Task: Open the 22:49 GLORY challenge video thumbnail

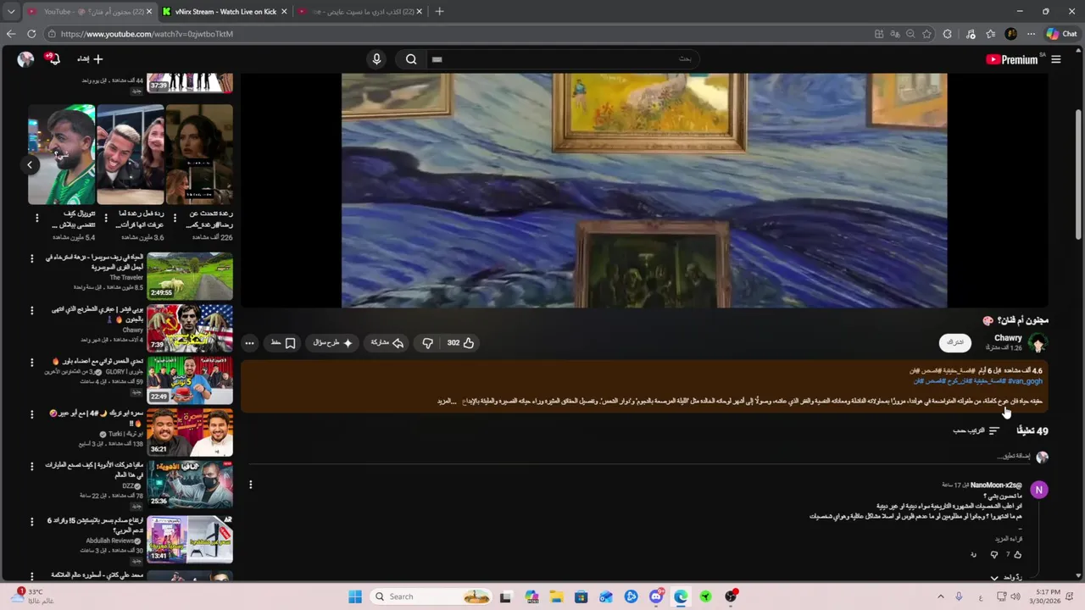Action: tap(190, 380)
